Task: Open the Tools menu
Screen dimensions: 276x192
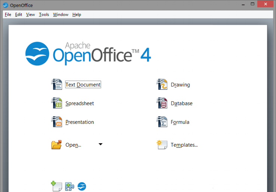Action: click(44, 15)
